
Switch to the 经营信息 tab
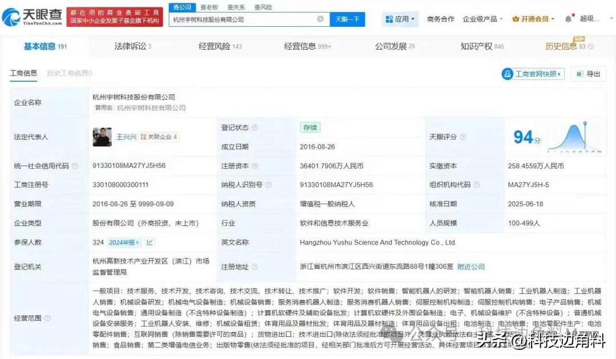pos(307,46)
